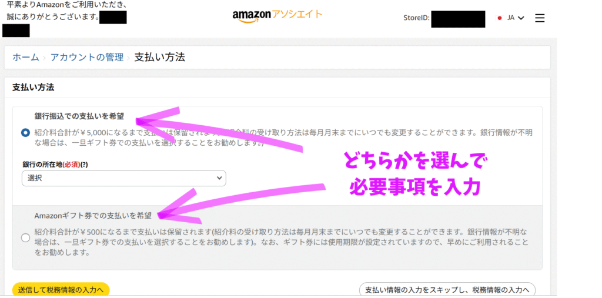This screenshot has height=298, width=602.
Task: Click the 支払い方法 breadcrumb item
Action: [160, 58]
